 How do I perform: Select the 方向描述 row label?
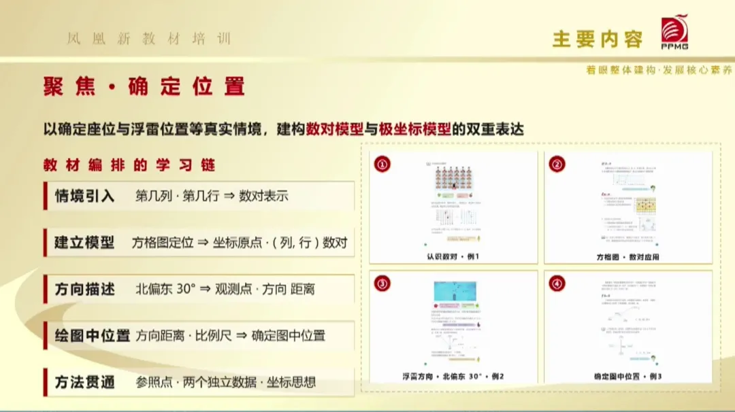point(84,289)
